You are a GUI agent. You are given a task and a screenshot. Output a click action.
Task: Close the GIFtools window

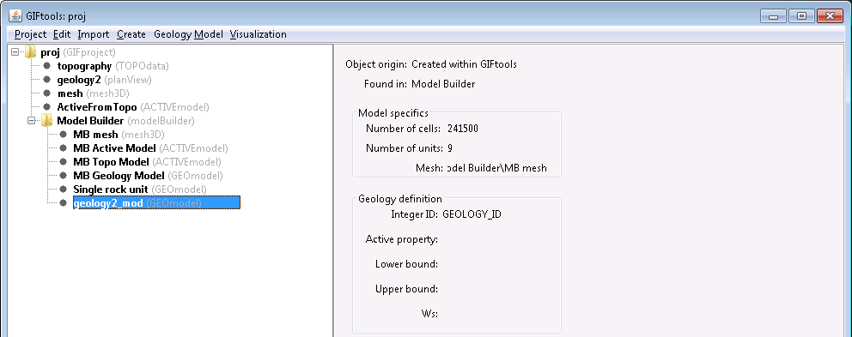(830, 15)
